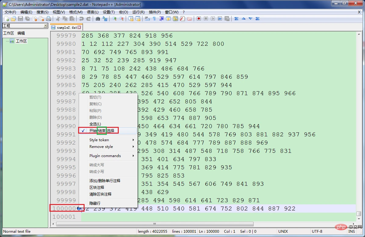Toggle synchronized vertical scrolling icon
The image size is (365, 237).
[x=131, y=19]
